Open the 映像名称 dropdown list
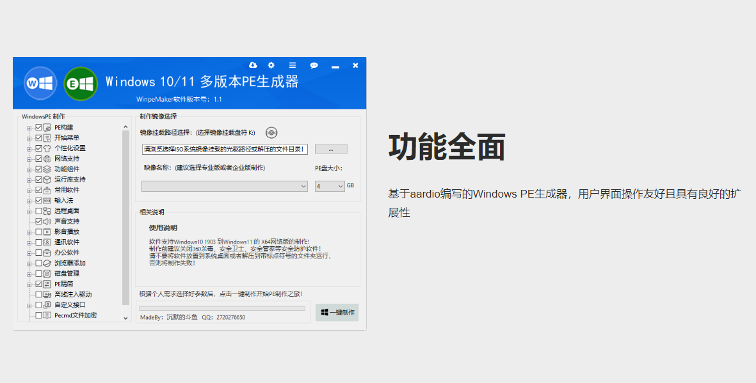 click(224, 186)
